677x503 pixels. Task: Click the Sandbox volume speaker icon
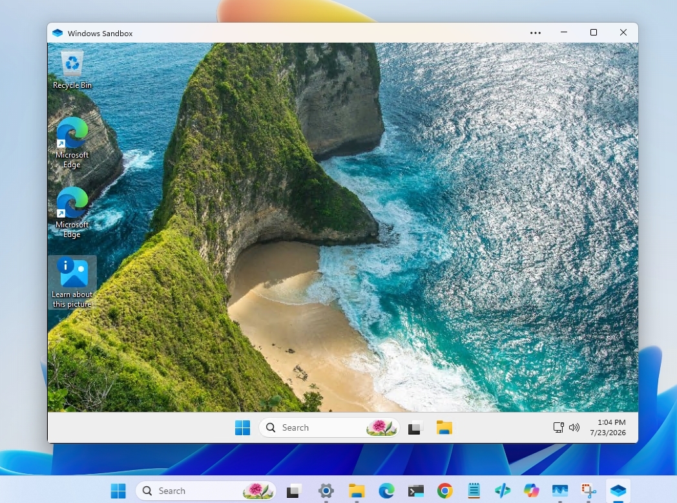[574, 427]
